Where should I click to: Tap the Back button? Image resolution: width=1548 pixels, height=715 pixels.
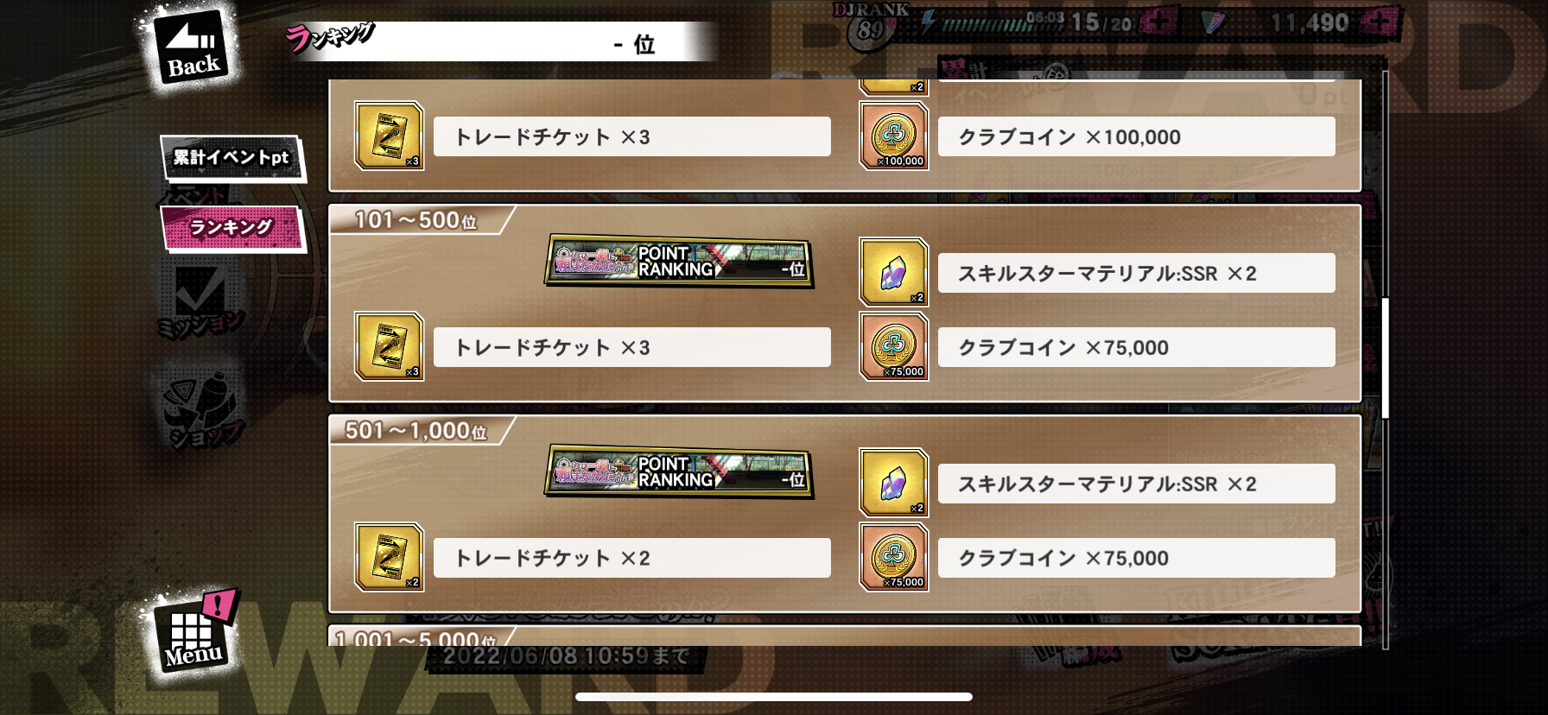[192, 48]
